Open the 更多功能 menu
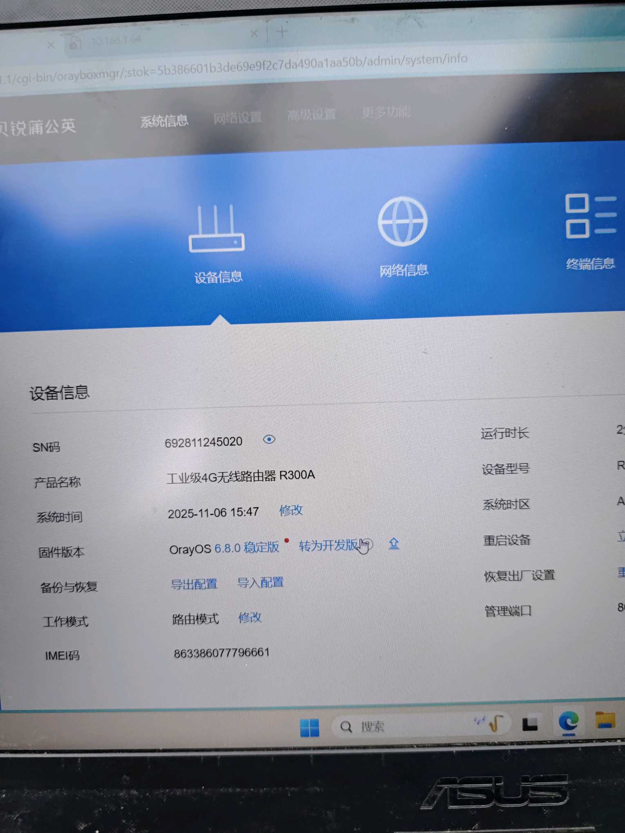The height and width of the screenshot is (833, 625). [386, 112]
